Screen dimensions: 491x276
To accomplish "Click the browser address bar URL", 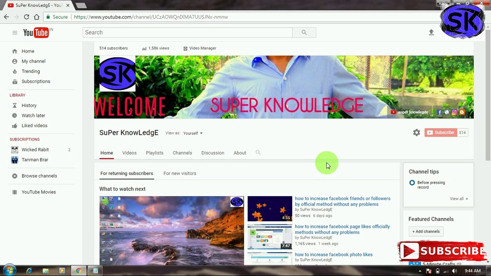I will [151, 17].
